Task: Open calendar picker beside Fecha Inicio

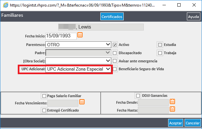Action: coord(80,35)
